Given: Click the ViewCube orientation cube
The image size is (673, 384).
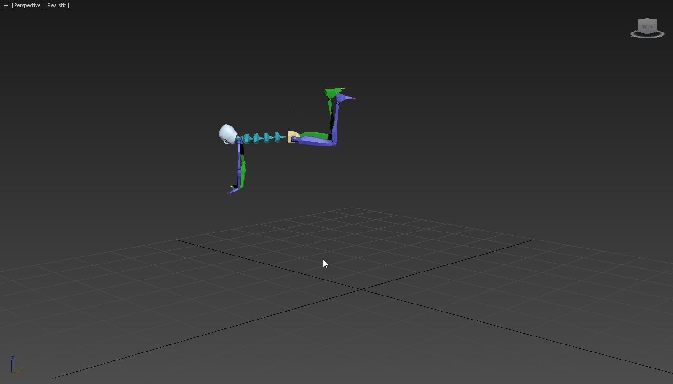Looking at the screenshot, I should [x=647, y=25].
